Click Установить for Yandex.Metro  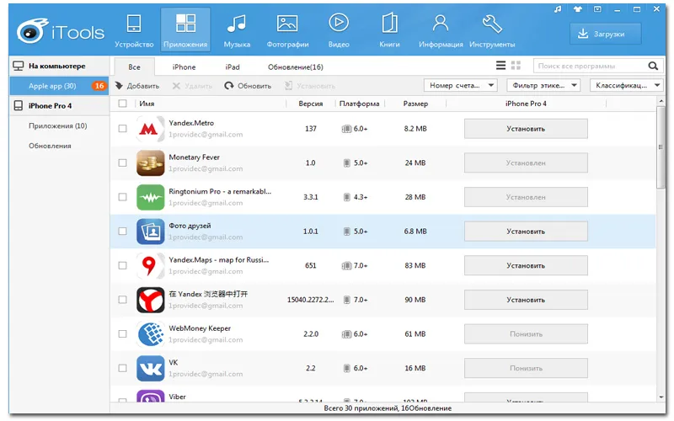coord(526,129)
